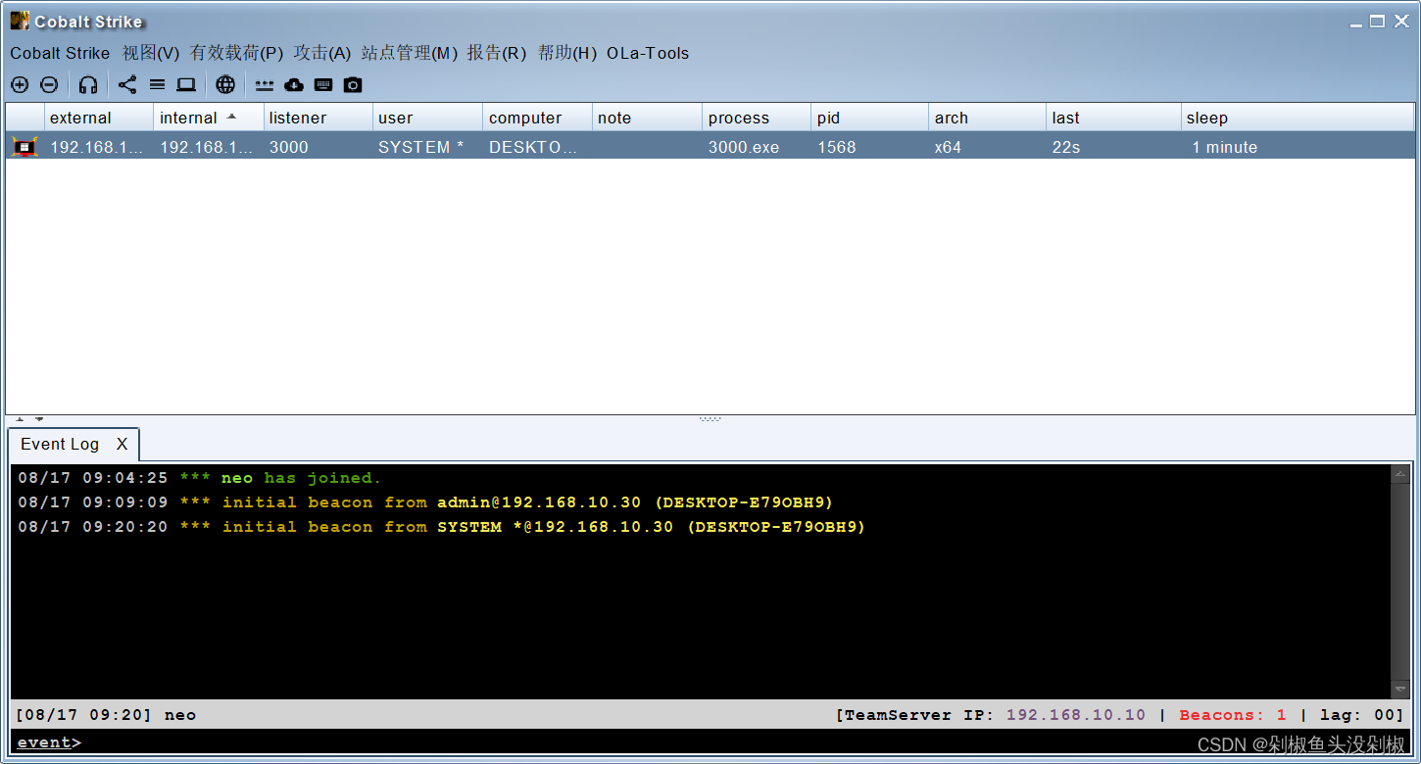Sort by the arch column header
The width and height of the screenshot is (1421, 764).
(x=988, y=118)
